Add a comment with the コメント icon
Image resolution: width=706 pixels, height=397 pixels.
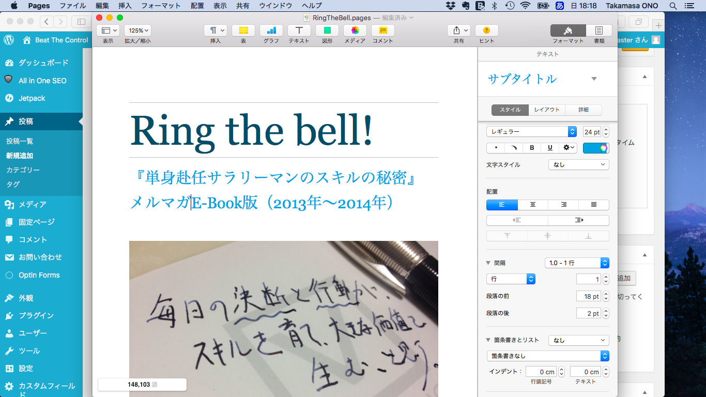point(383,30)
